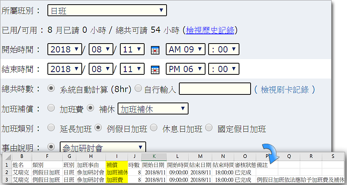Open the start year 2018 dropdown

tap(65, 49)
